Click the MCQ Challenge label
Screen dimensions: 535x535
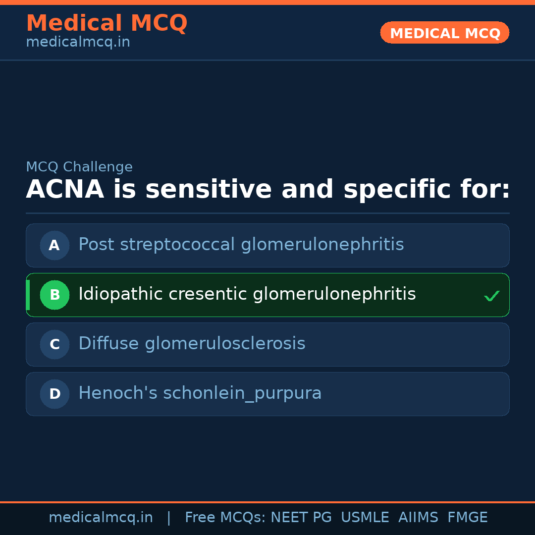tap(79, 167)
